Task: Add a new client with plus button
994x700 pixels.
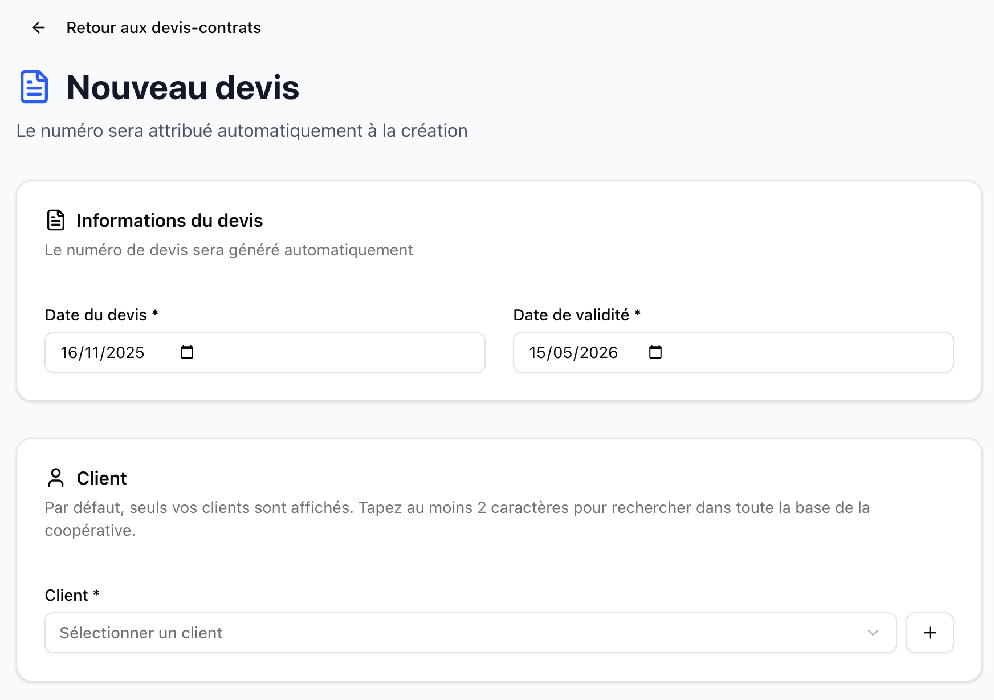Action: 930,633
